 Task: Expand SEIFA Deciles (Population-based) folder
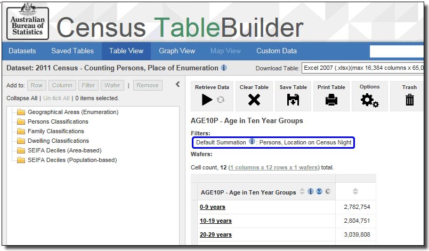21,160
